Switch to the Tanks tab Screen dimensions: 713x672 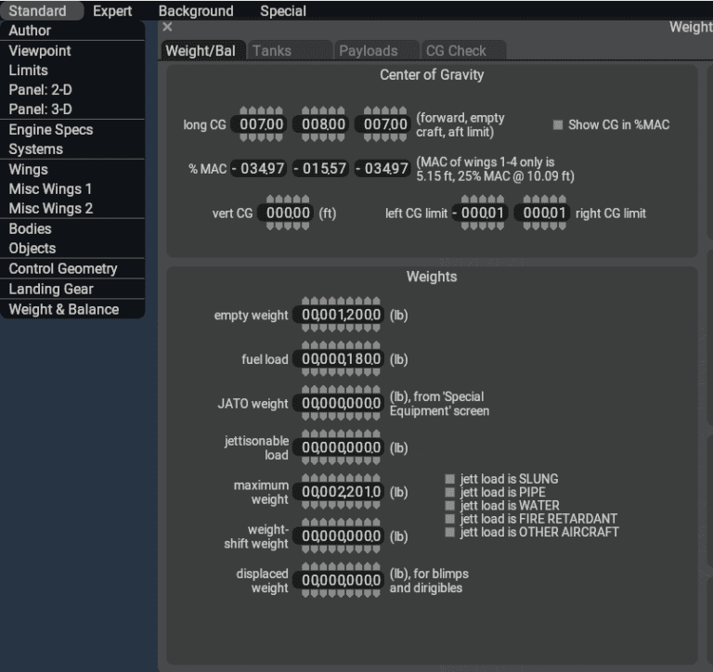(x=272, y=51)
